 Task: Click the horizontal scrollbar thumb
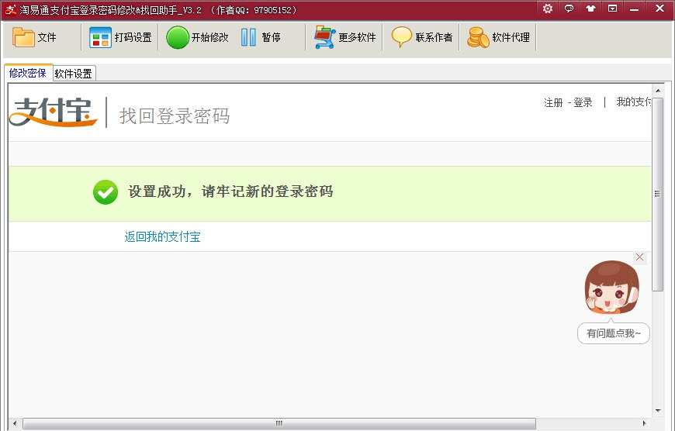coord(279,424)
